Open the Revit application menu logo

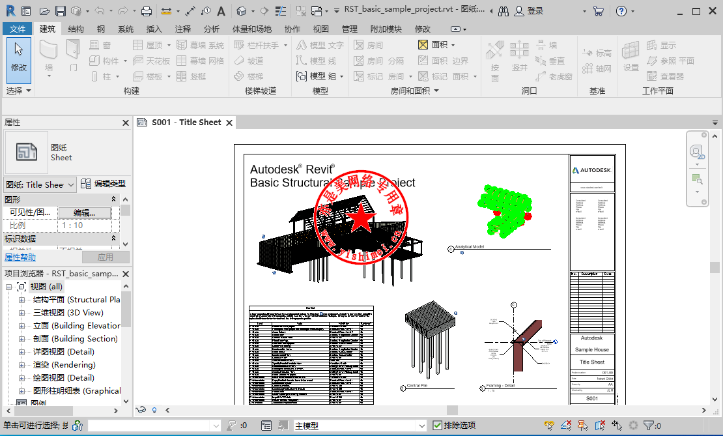10,10
